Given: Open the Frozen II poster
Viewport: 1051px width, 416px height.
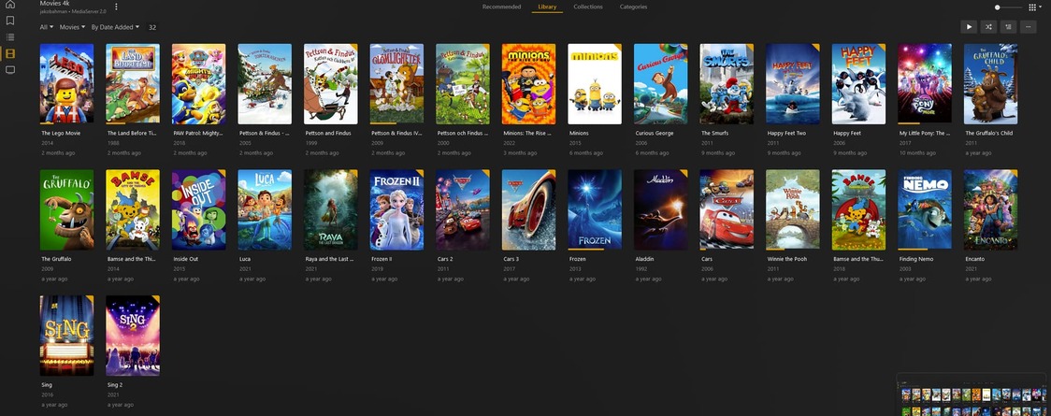Looking at the screenshot, I should click(x=396, y=209).
